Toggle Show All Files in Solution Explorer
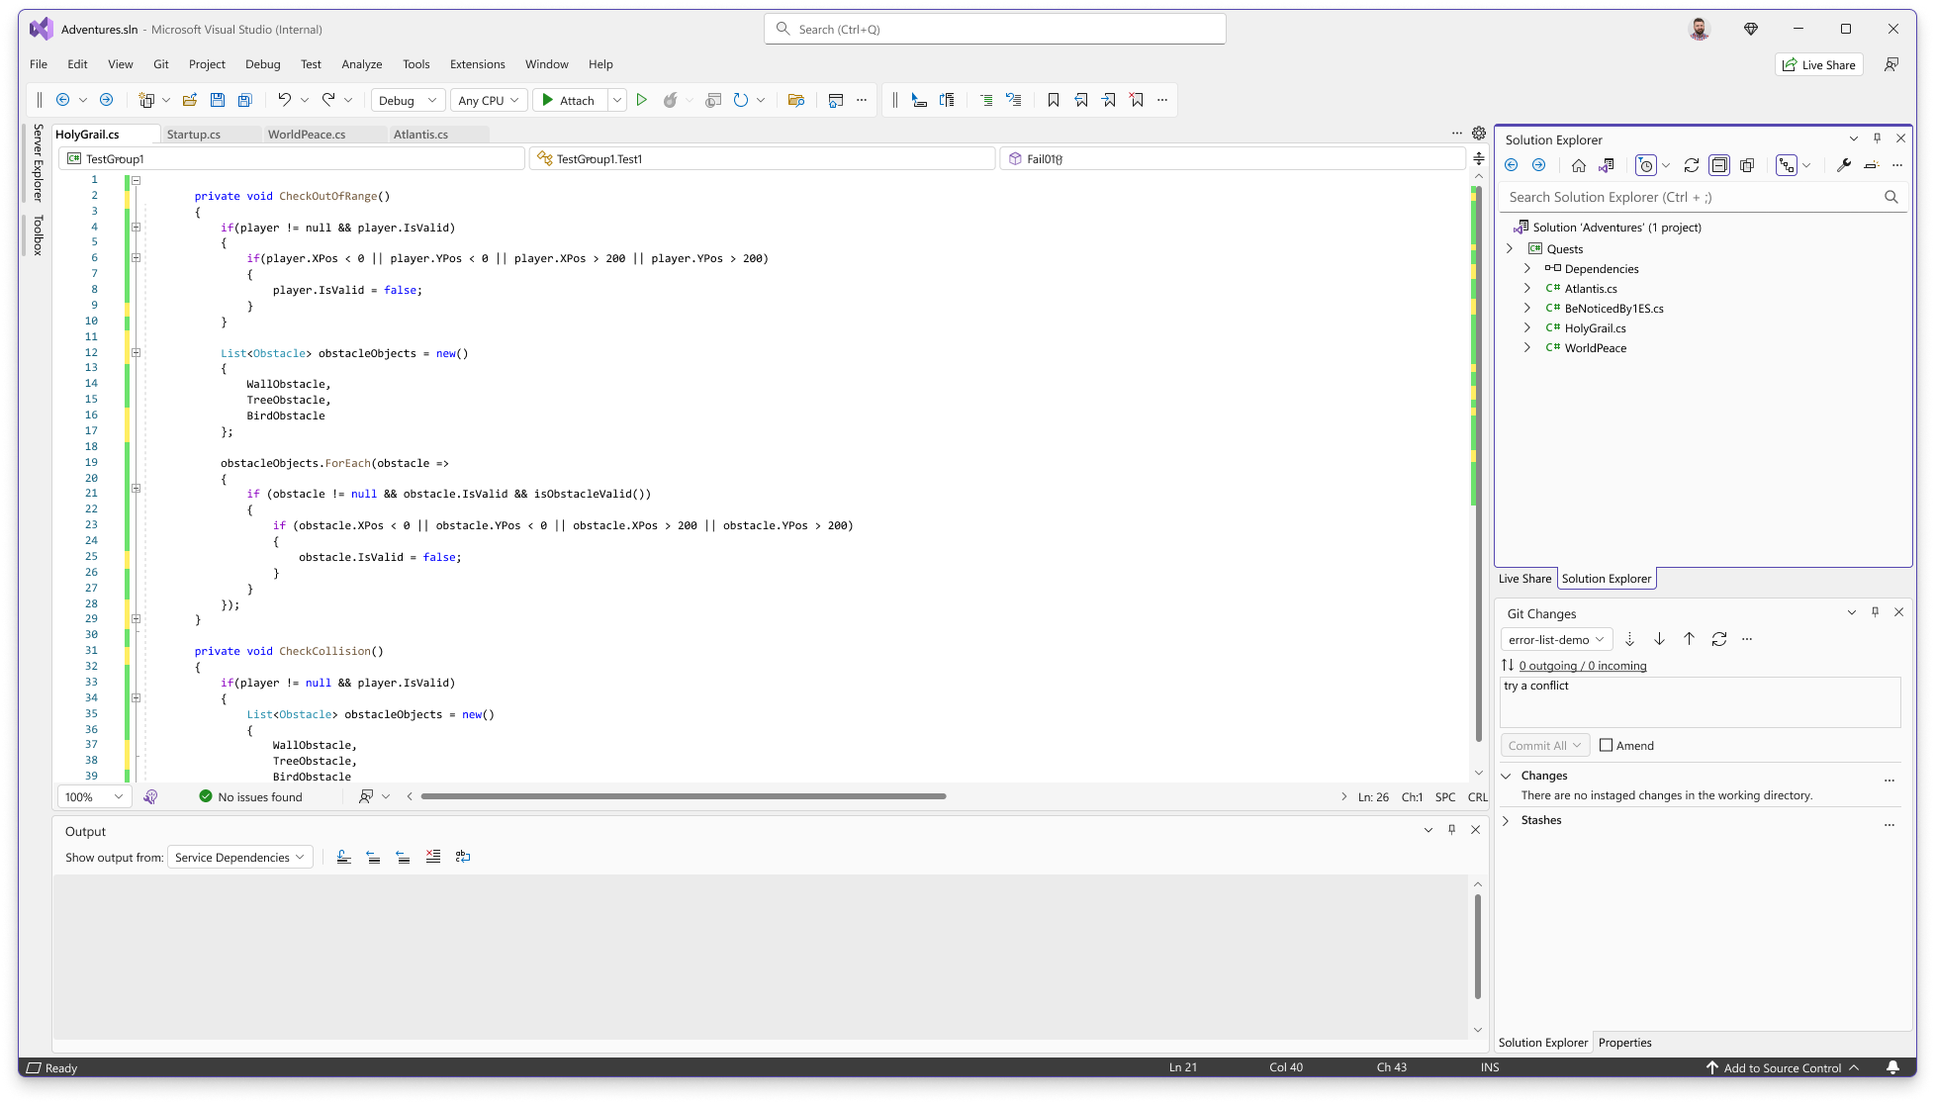The height and width of the screenshot is (1104, 1935). 1747,165
